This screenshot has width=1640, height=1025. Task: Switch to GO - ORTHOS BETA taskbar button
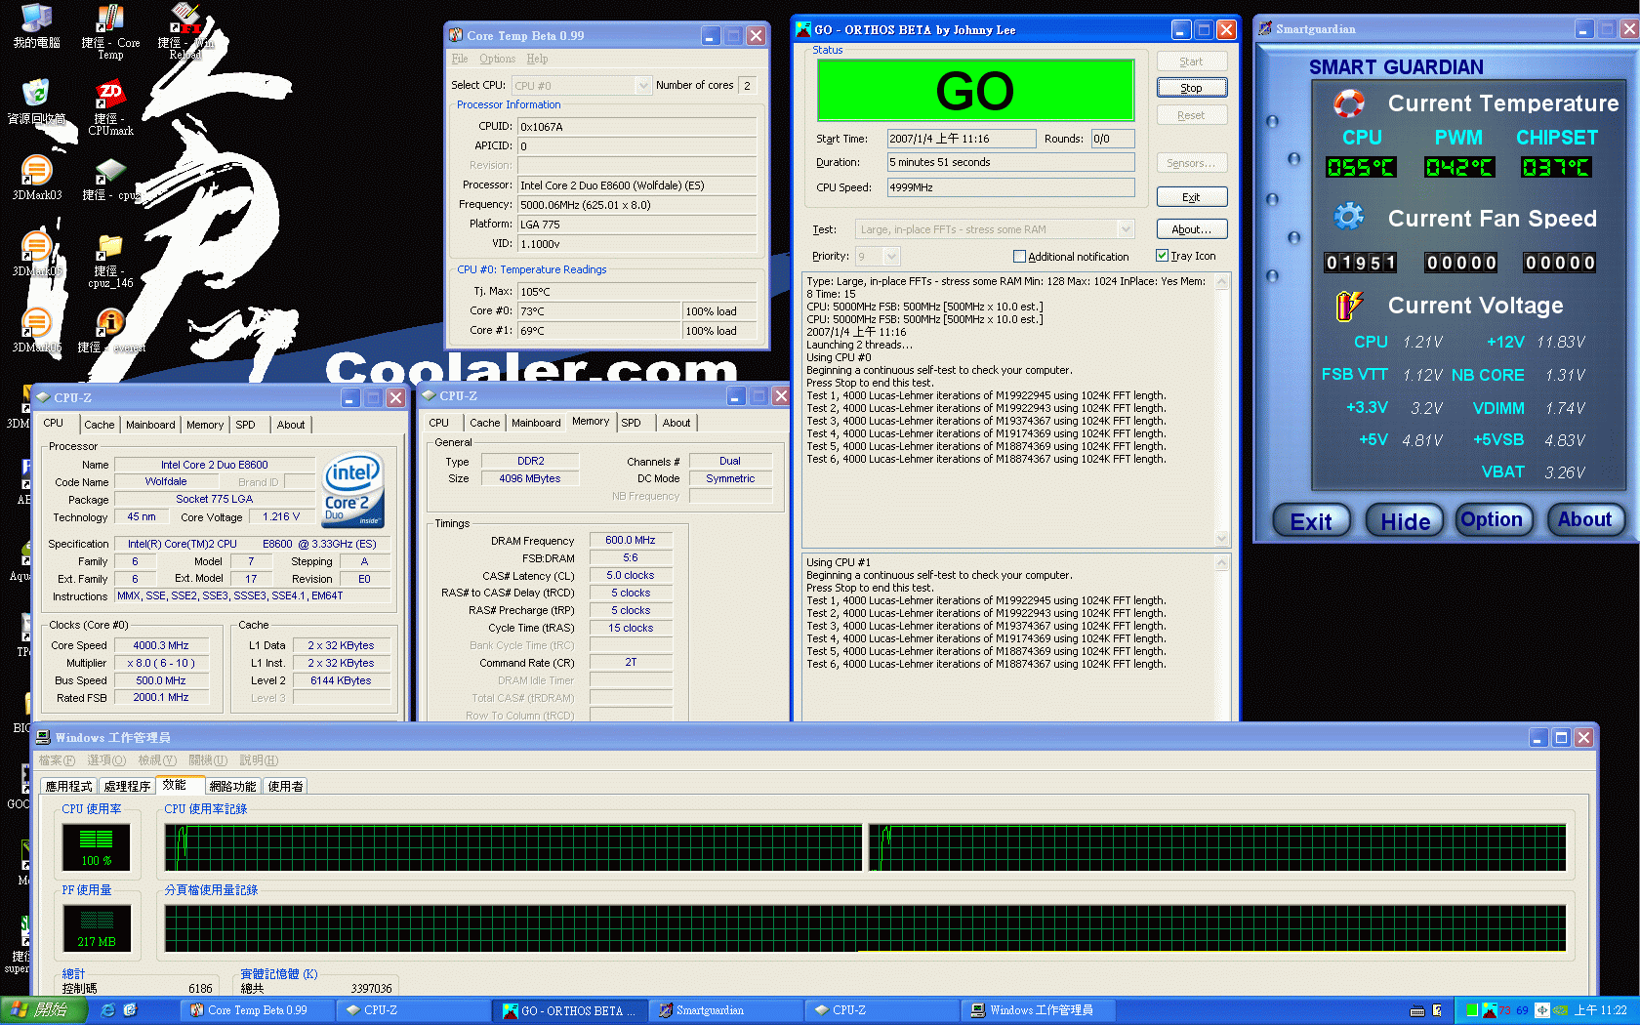click(x=570, y=1010)
